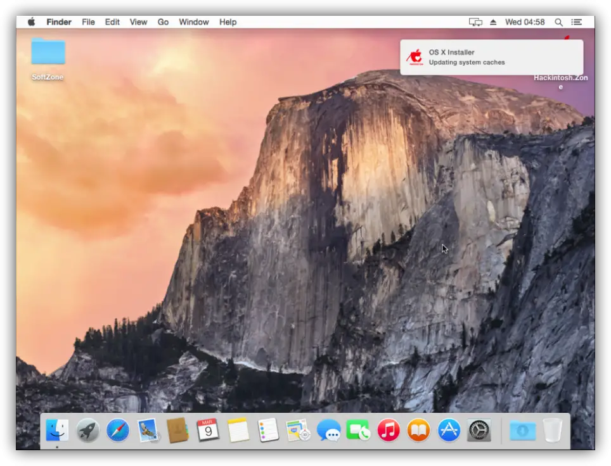Open Spotlight search magnifier icon
Viewport: 611px width, 466px height.
tap(558, 22)
